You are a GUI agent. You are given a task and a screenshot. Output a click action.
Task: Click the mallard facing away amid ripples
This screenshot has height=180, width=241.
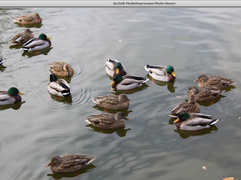pyautogui.click(x=59, y=86)
